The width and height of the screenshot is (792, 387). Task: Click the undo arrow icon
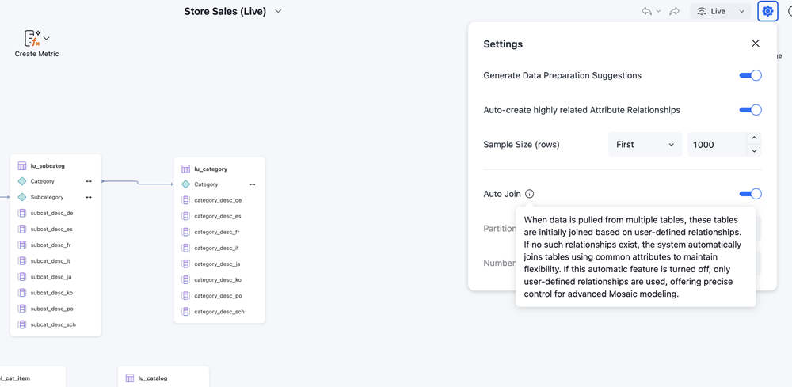647,12
